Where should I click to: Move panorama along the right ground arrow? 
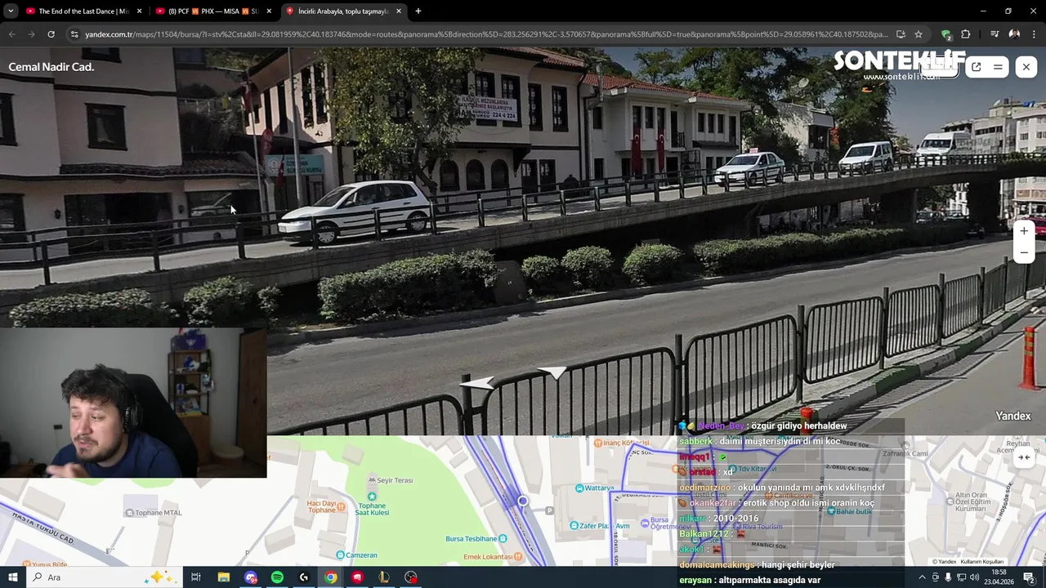(554, 372)
